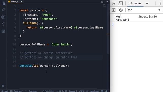163x92 pixels.
Task: Click the feedback smiley in status bar
Action: (102, 91)
